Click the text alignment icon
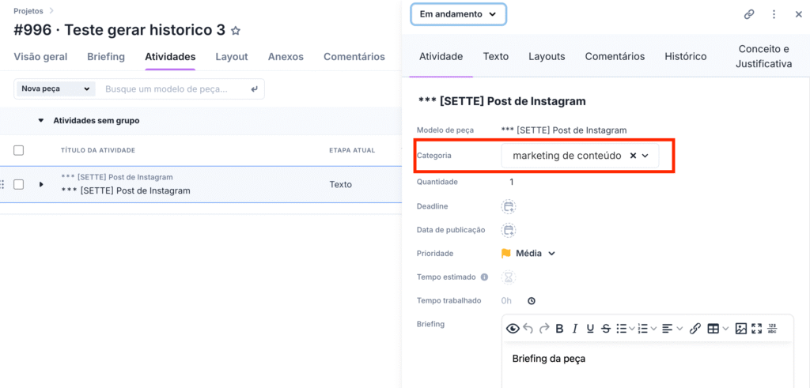Viewport: 810px width, 388px height. tap(668, 329)
